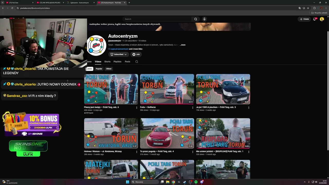Open action menu for "To przez pogodę" video
This screenshot has height=185, width=329.
tap(193, 152)
